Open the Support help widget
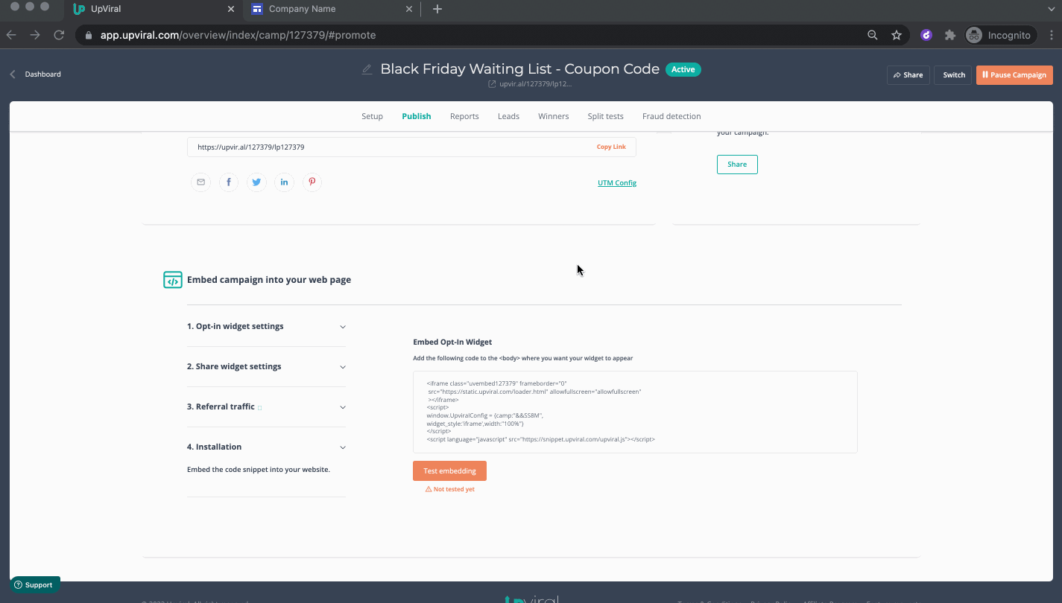Screen dimensions: 1062x603 pos(34,585)
